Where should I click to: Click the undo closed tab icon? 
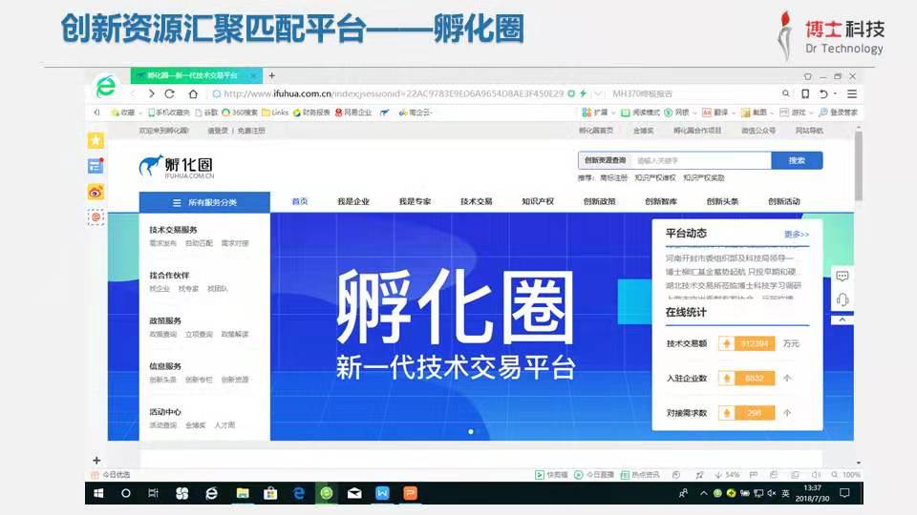coord(822,93)
